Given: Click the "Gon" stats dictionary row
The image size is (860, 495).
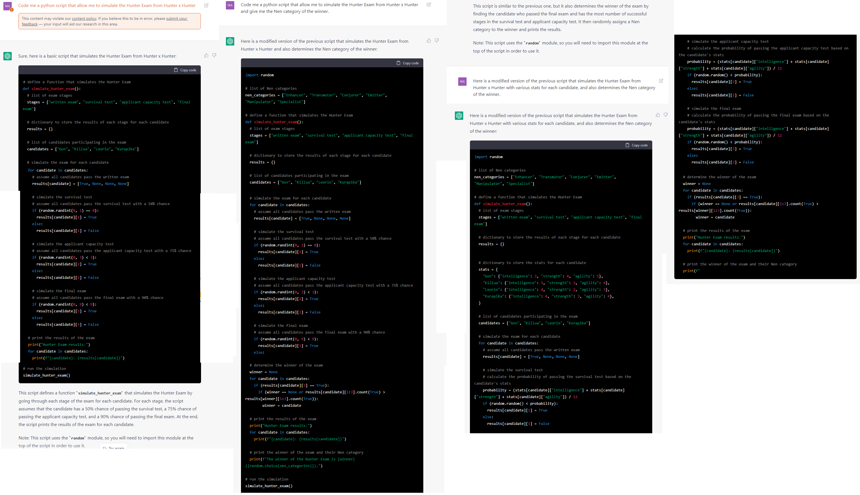Looking at the screenshot, I should click(x=543, y=276).
